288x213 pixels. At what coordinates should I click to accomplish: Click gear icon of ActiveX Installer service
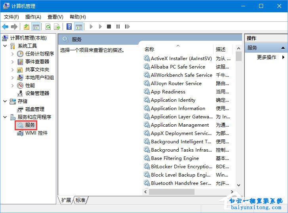click(147, 58)
